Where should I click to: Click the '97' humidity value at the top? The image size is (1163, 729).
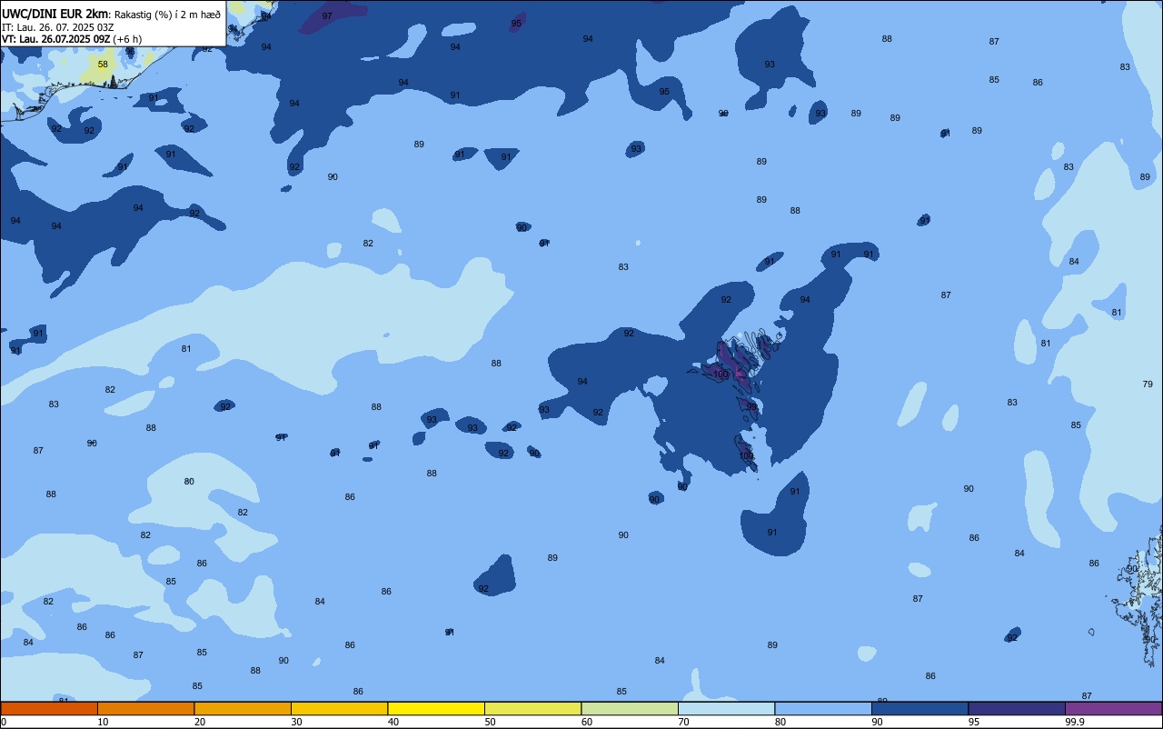coord(327,16)
